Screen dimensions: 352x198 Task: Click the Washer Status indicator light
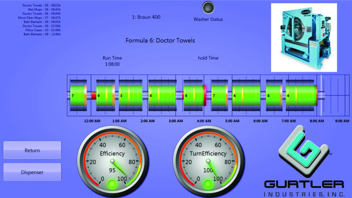pos(208,8)
